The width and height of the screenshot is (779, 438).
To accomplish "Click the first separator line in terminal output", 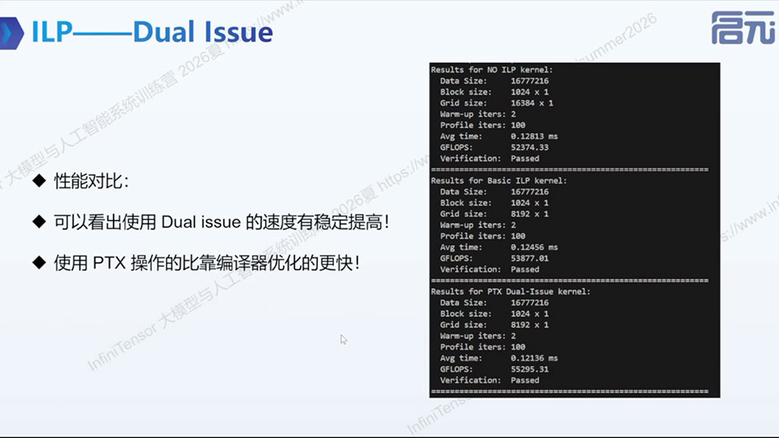I will pos(570,170).
